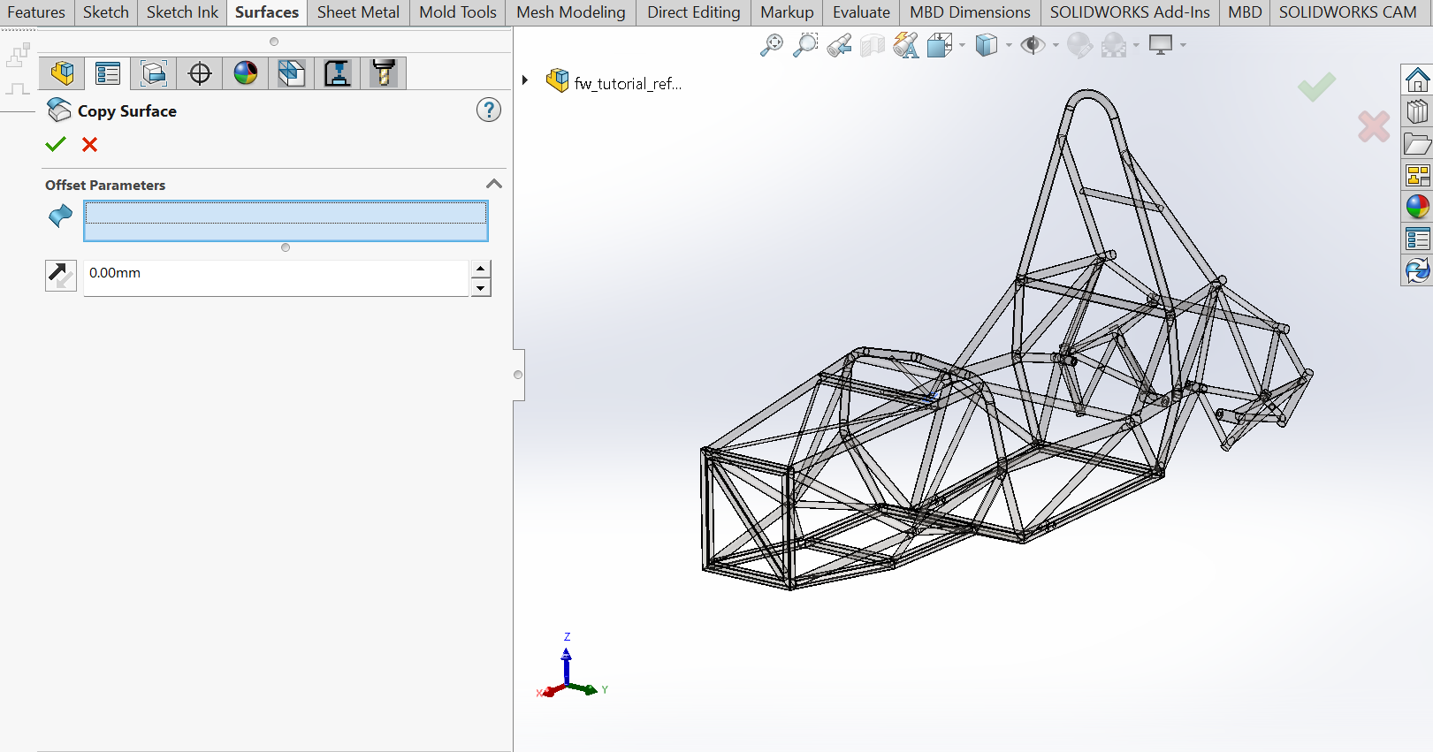Switch to the ConfigurationManager tab icon
The height and width of the screenshot is (752, 1433).
point(154,73)
